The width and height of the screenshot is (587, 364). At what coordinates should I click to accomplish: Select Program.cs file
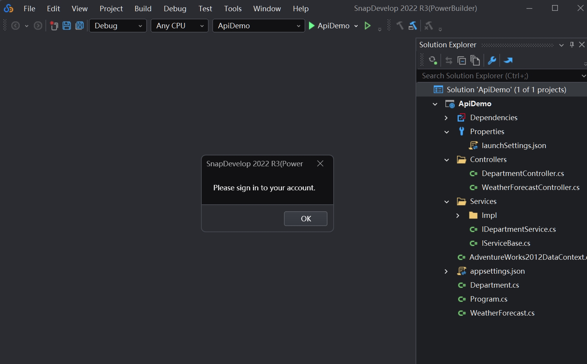488,299
